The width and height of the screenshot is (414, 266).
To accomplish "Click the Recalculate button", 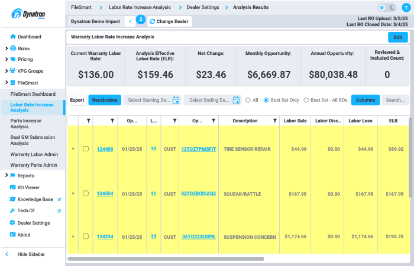I will click(105, 100).
